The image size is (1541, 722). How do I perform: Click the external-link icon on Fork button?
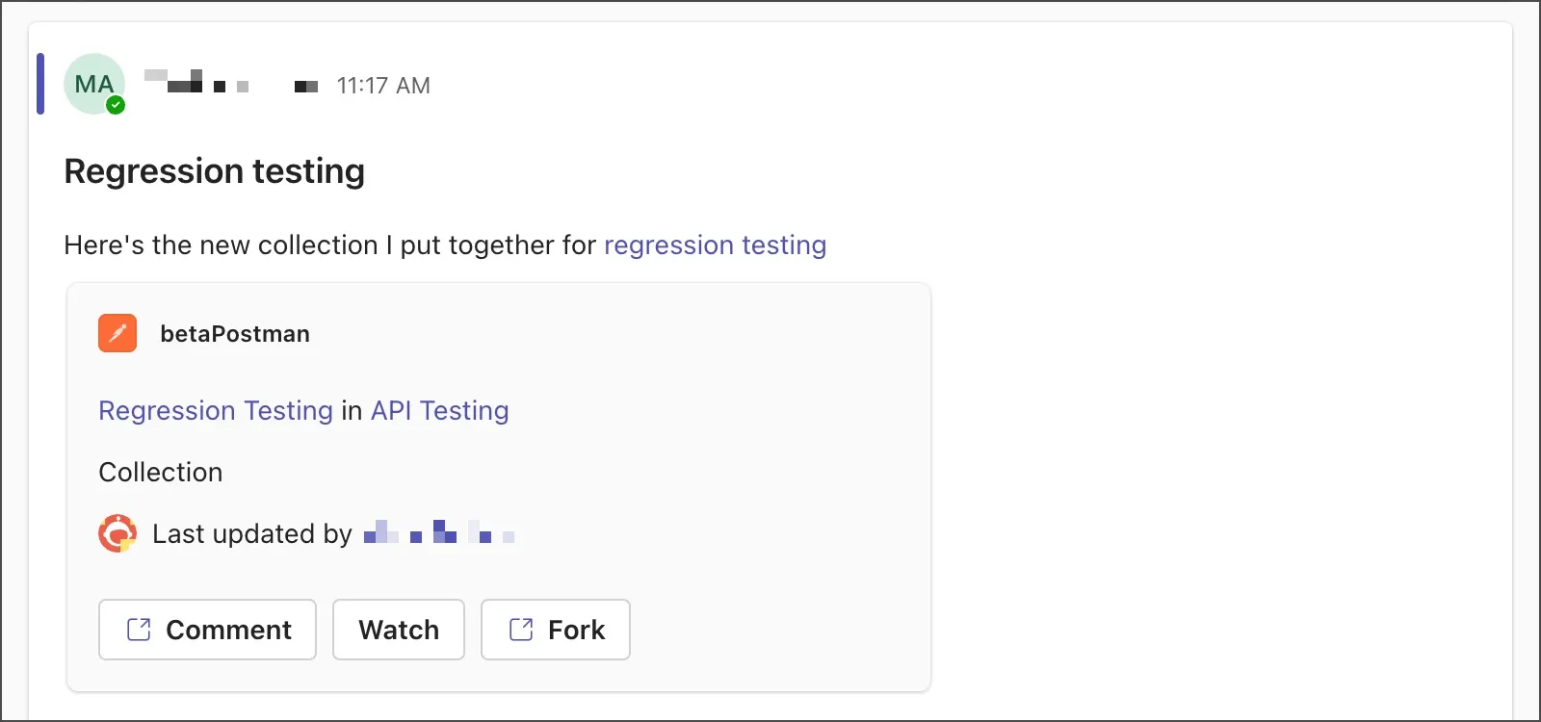coord(521,630)
